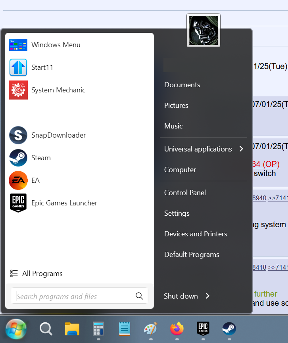Click the Windows Start orb
The height and width of the screenshot is (343, 288).
click(16, 329)
